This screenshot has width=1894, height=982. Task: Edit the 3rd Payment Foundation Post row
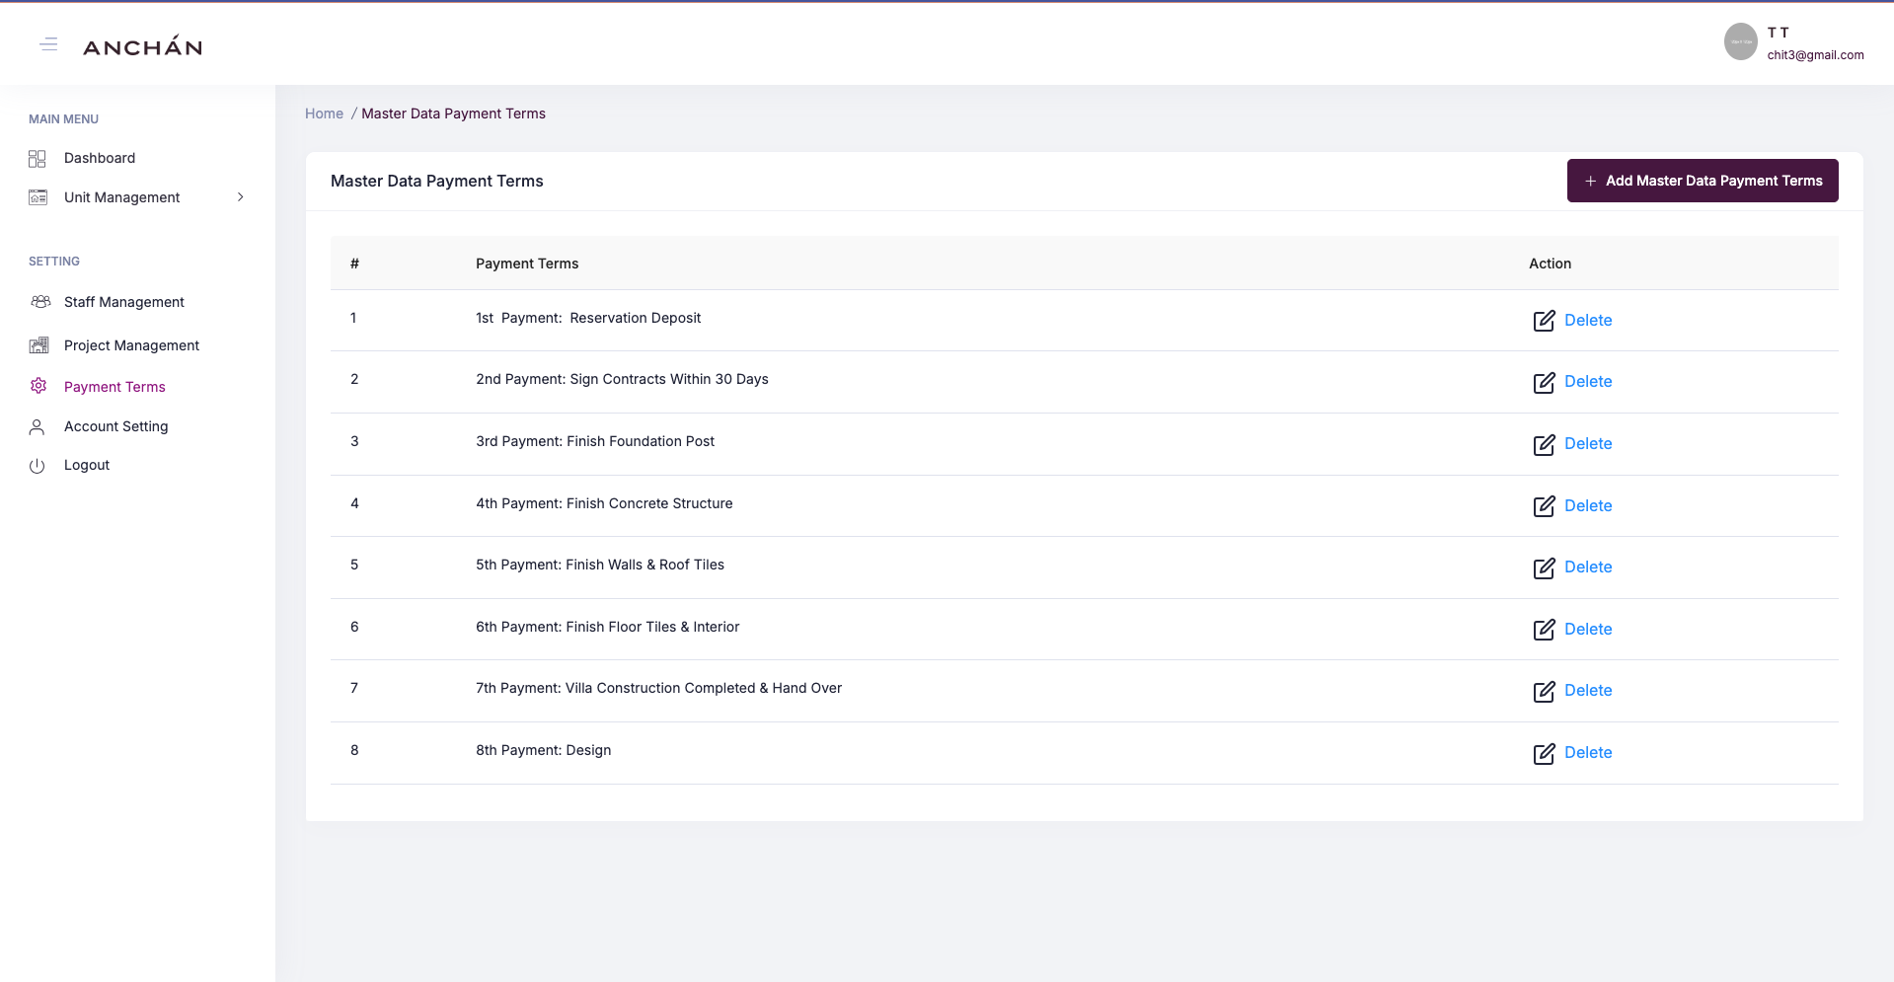[x=1544, y=444]
